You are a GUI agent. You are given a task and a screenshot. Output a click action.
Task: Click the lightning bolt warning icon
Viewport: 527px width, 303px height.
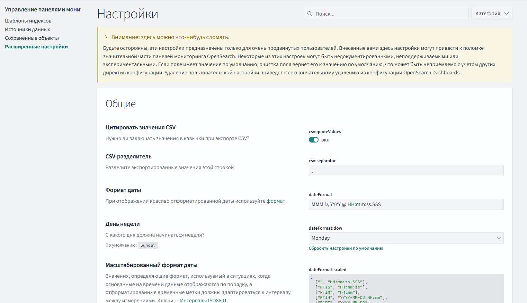coord(106,37)
